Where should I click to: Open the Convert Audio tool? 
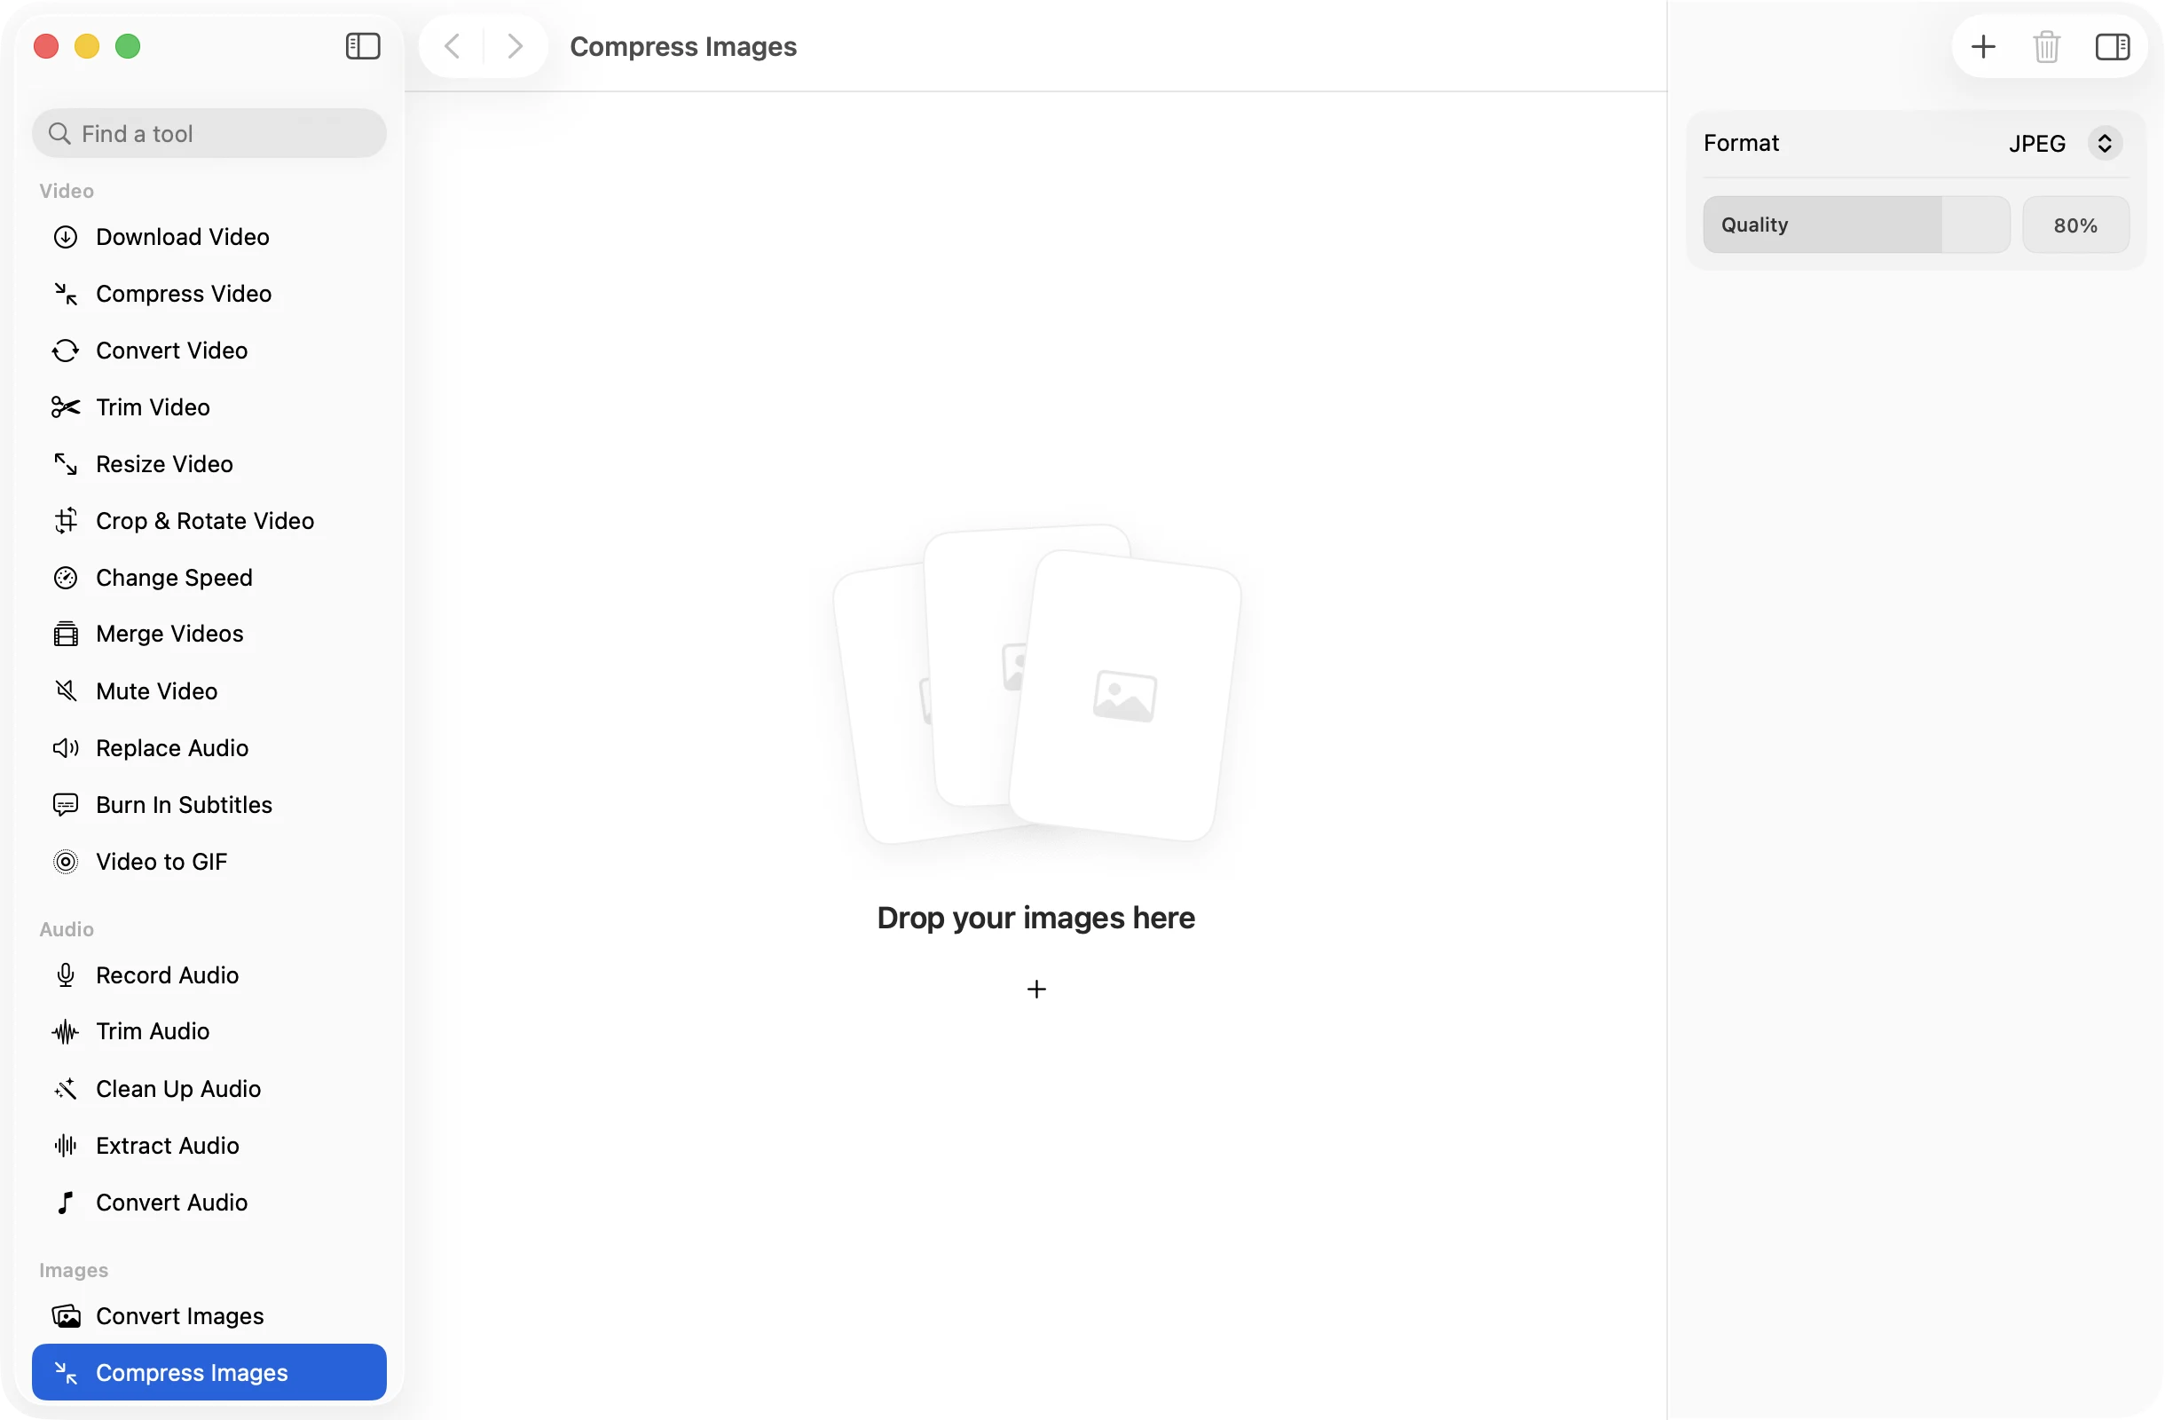pyautogui.click(x=209, y=1203)
